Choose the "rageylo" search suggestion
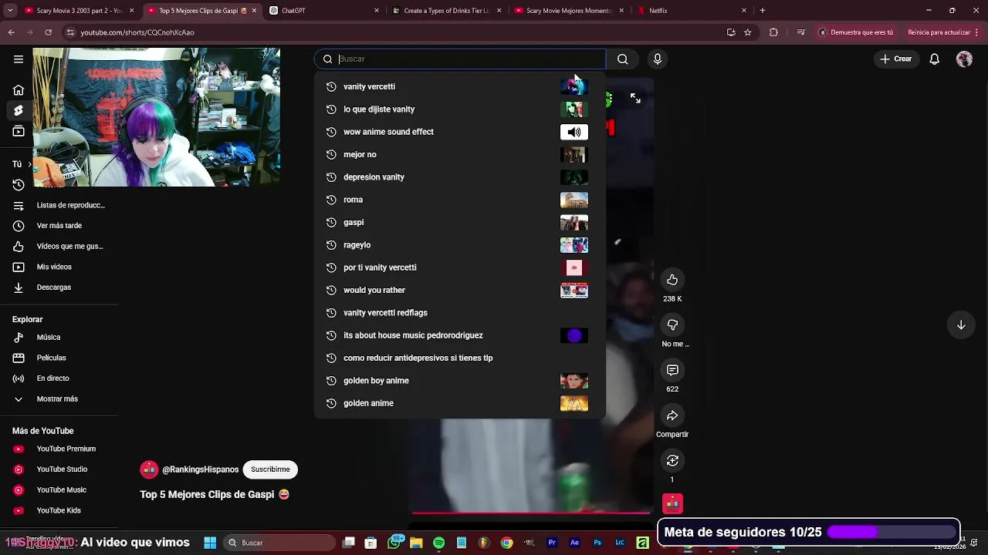The image size is (988, 555). tap(460, 244)
